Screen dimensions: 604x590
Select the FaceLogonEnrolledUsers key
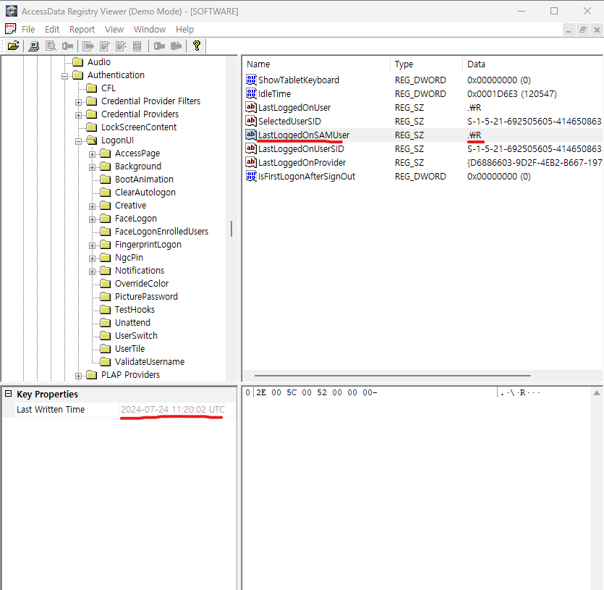(x=161, y=232)
